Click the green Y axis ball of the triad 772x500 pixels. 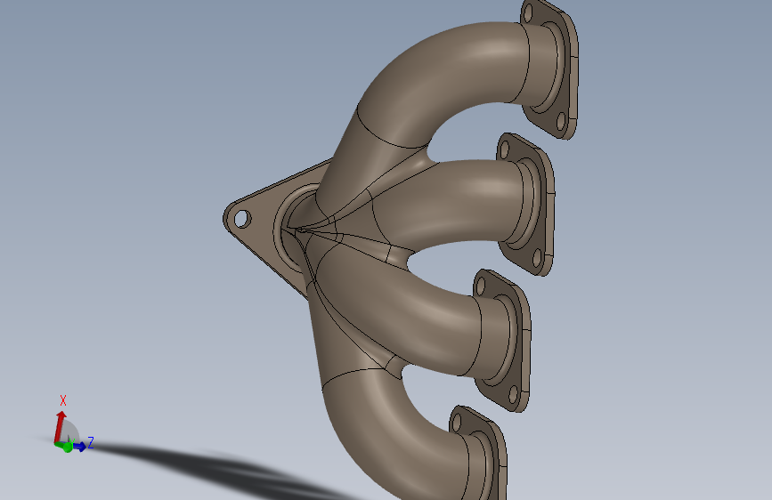point(68,448)
